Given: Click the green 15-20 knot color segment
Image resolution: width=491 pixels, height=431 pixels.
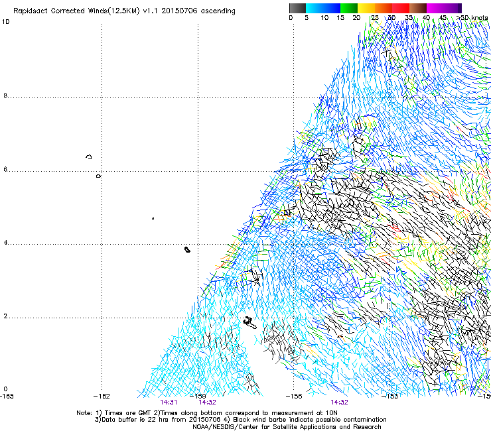Looking at the screenshot, I should (349, 8).
